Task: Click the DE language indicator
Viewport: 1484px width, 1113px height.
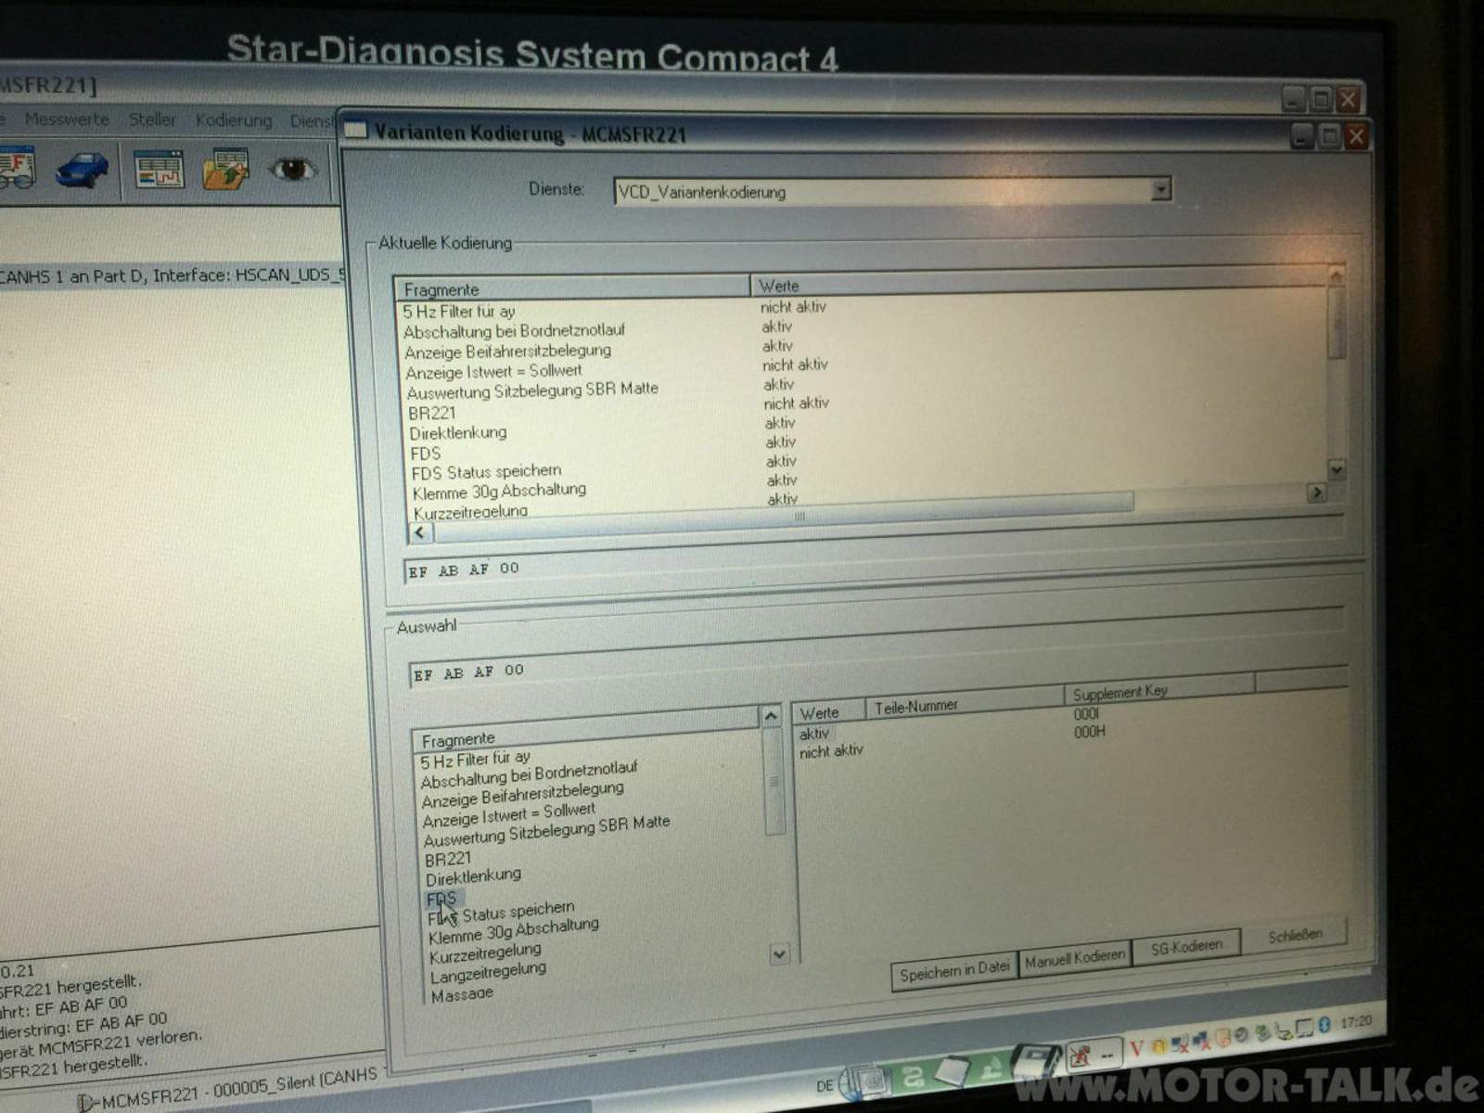Action: pyautogui.click(x=825, y=1086)
